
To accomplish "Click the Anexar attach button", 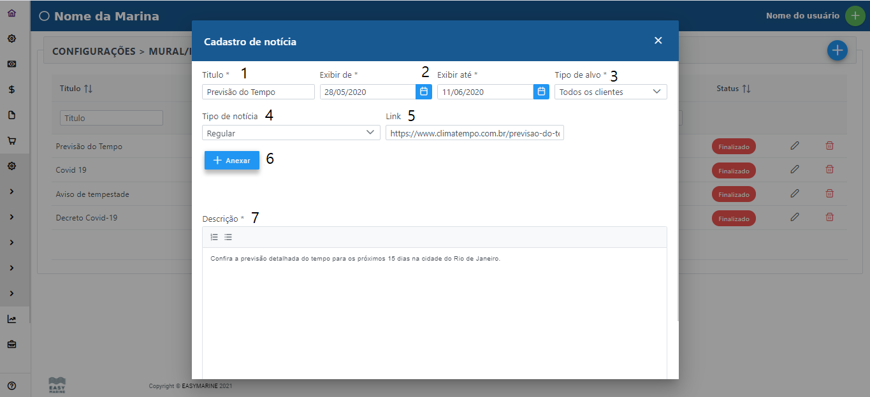I will pyautogui.click(x=232, y=161).
